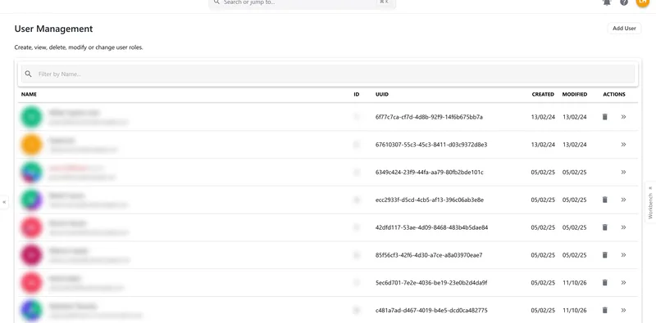Click the orange avatar of the 67610307 user
The height and width of the screenshot is (323, 656).
[31, 145]
